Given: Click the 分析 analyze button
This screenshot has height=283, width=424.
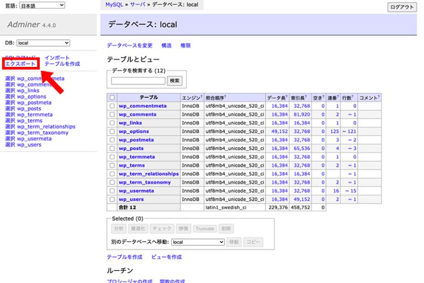Looking at the screenshot, I should pos(119,229).
